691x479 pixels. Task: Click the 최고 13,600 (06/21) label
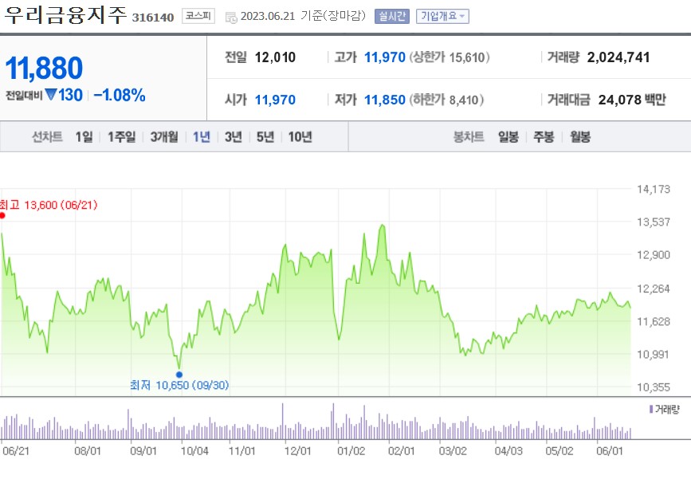point(48,205)
